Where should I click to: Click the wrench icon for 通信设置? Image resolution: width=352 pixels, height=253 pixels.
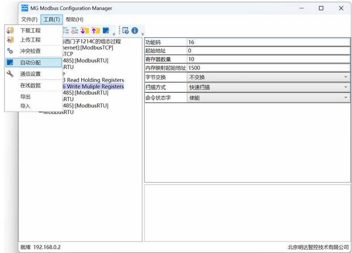click(x=10, y=74)
